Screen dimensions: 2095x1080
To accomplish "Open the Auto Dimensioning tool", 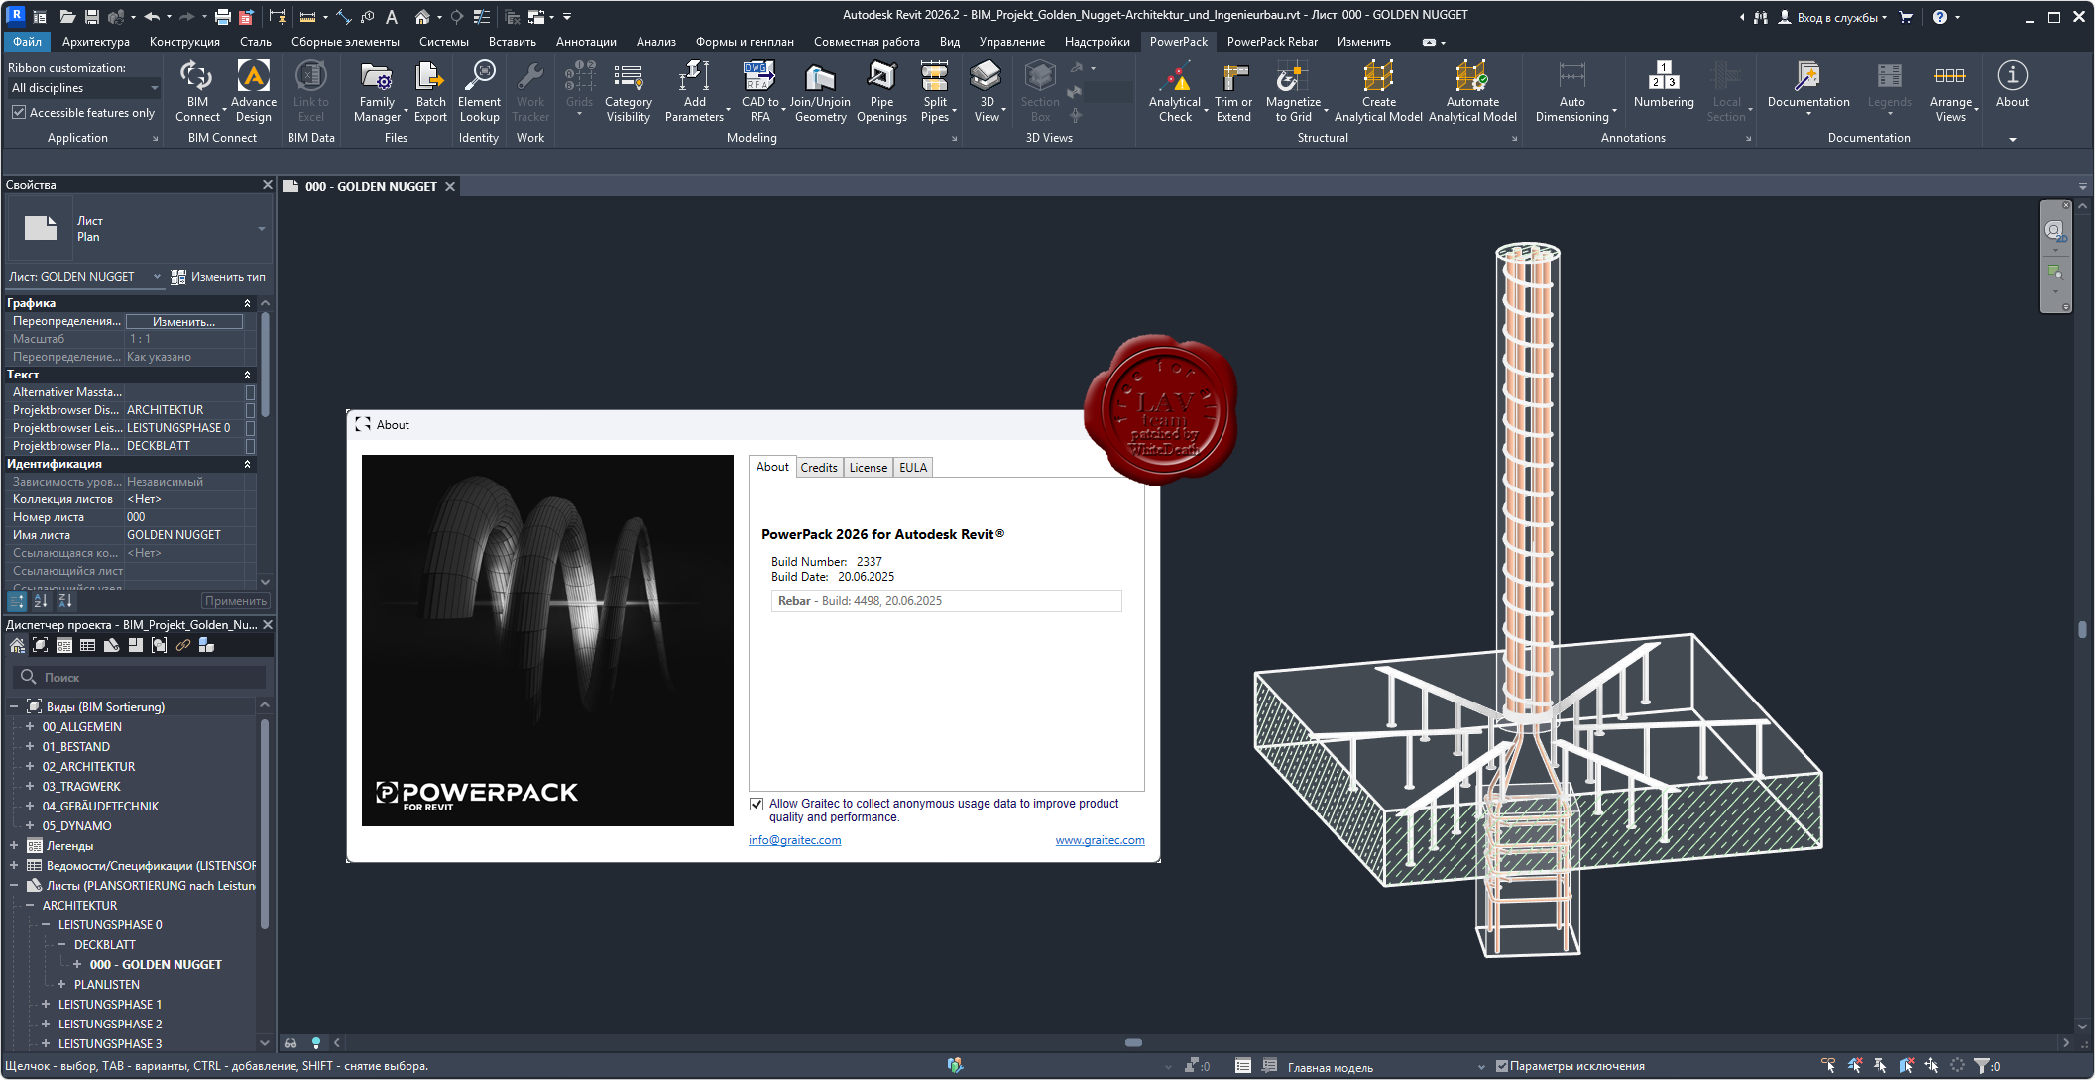I will [1571, 91].
